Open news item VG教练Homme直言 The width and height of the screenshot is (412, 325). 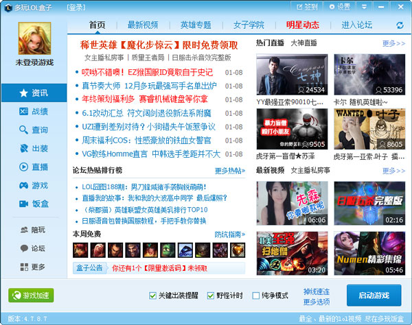point(151,154)
